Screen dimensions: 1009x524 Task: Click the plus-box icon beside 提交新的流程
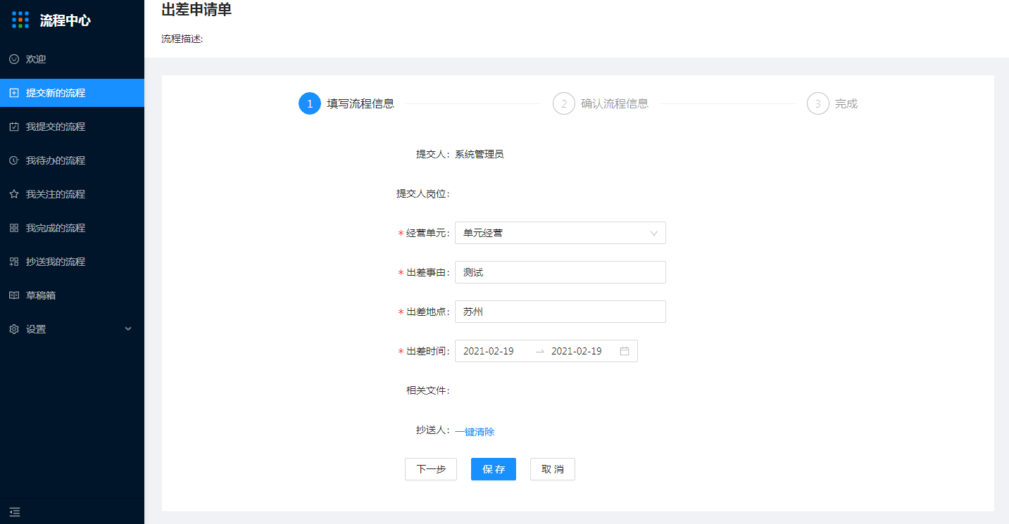(14, 93)
